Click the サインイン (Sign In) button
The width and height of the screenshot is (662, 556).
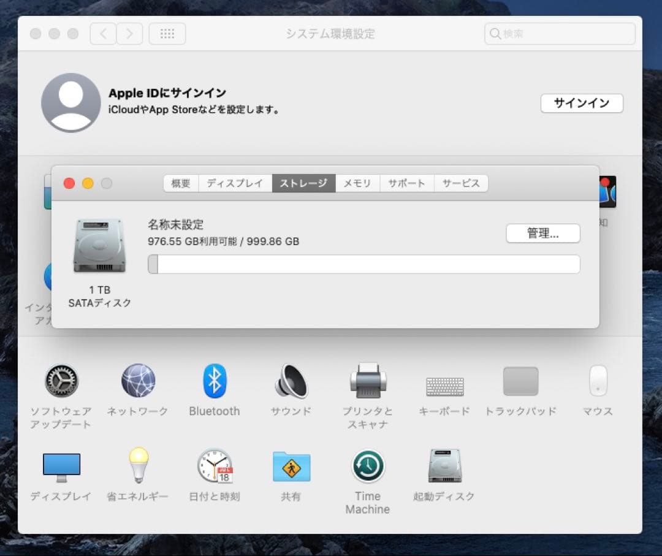pos(581,103)
